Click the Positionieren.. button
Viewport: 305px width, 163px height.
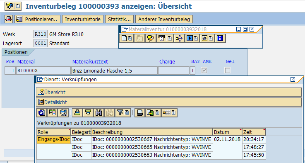coord(37,19)
